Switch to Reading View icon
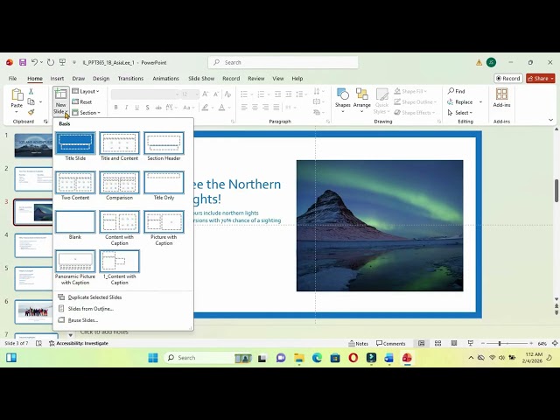This screenshot has width=560, height=420. click(x=454, y=343)
